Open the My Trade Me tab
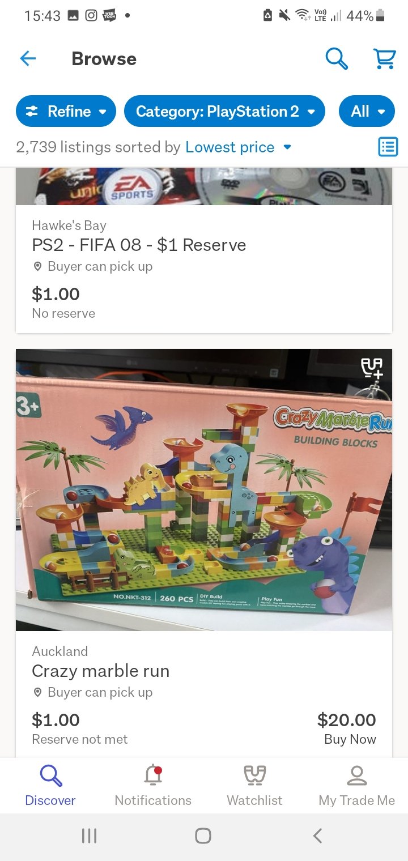Screen dimensions: 408x861 pos(356,786)
